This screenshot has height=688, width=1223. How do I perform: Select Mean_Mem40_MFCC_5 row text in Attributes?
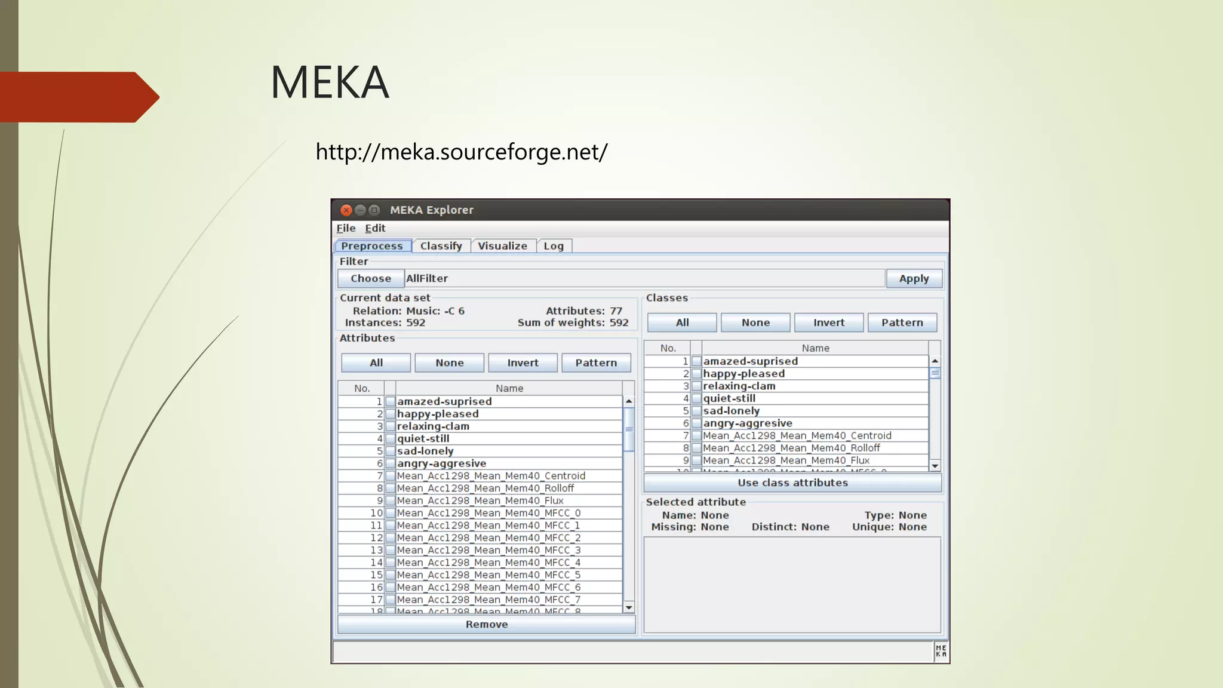click(488, 575)
